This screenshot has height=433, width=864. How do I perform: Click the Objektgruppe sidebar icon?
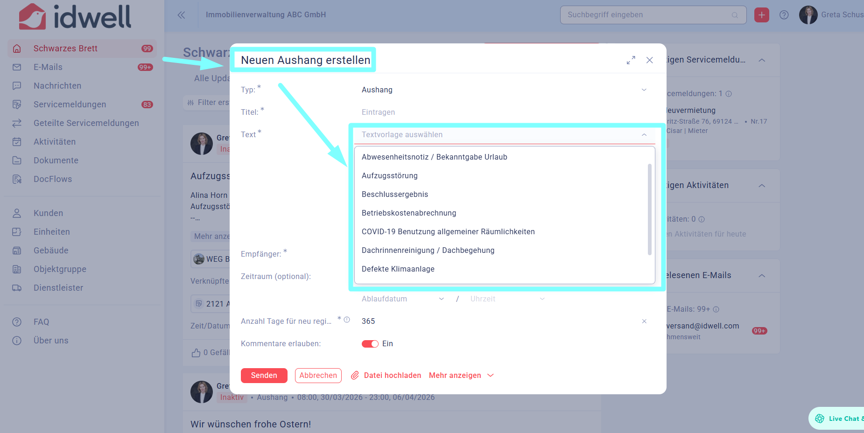tap(17, 269)
